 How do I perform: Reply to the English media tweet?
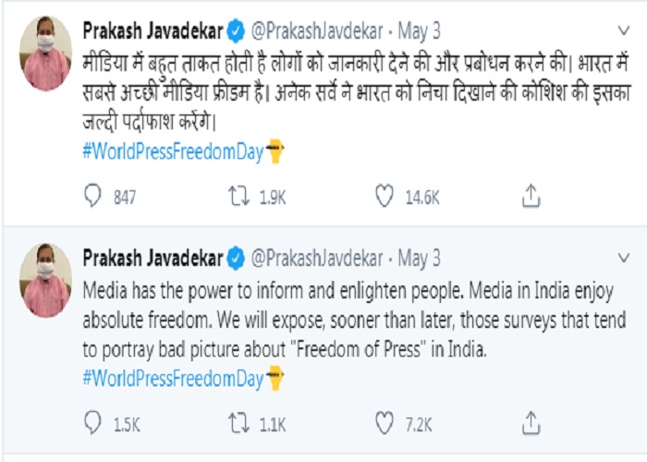click(93, 423)
